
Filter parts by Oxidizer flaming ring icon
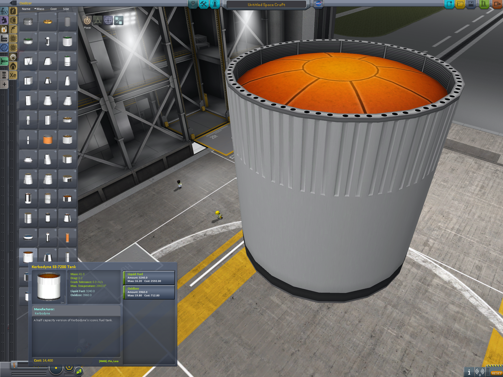[13, 57]
